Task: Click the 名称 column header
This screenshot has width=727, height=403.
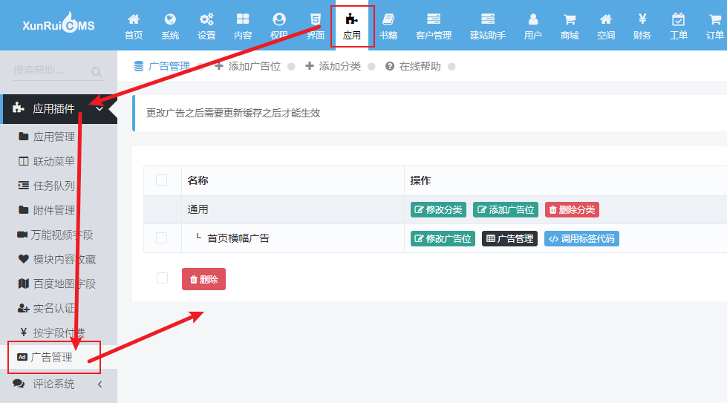Action: tap(198, 180)
